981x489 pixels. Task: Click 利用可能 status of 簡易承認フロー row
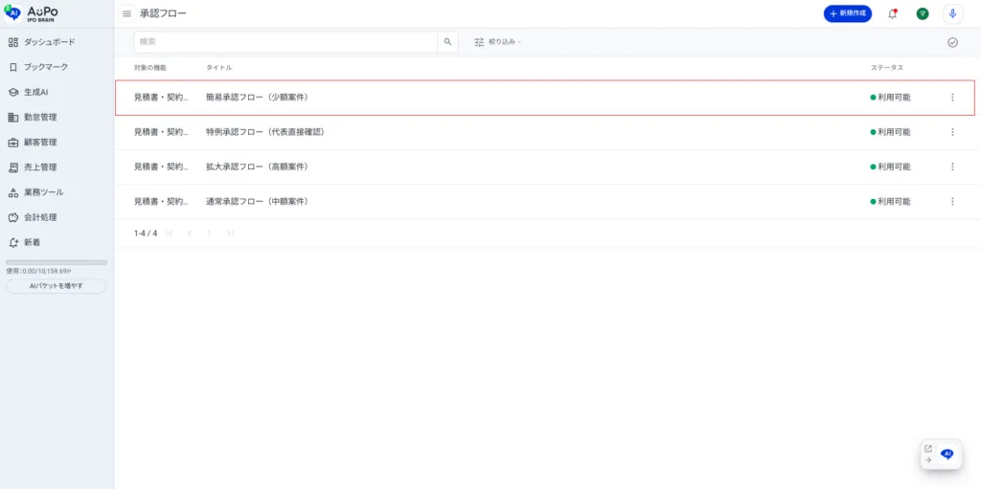coord(890,97)
